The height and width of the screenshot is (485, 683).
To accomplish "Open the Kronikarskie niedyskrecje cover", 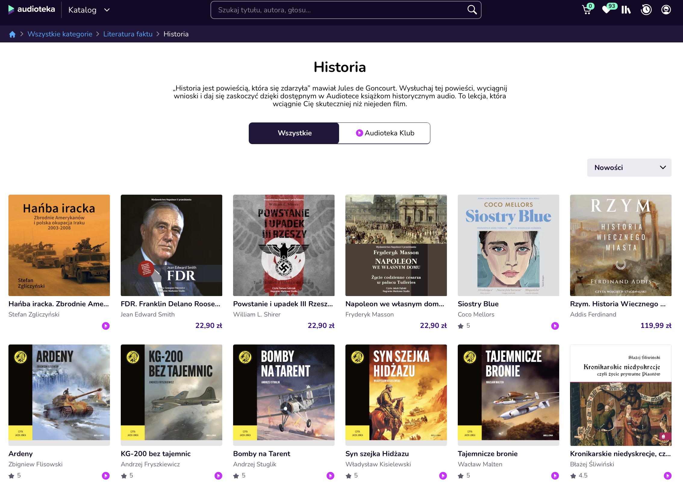I will click(x=621, y=395).
